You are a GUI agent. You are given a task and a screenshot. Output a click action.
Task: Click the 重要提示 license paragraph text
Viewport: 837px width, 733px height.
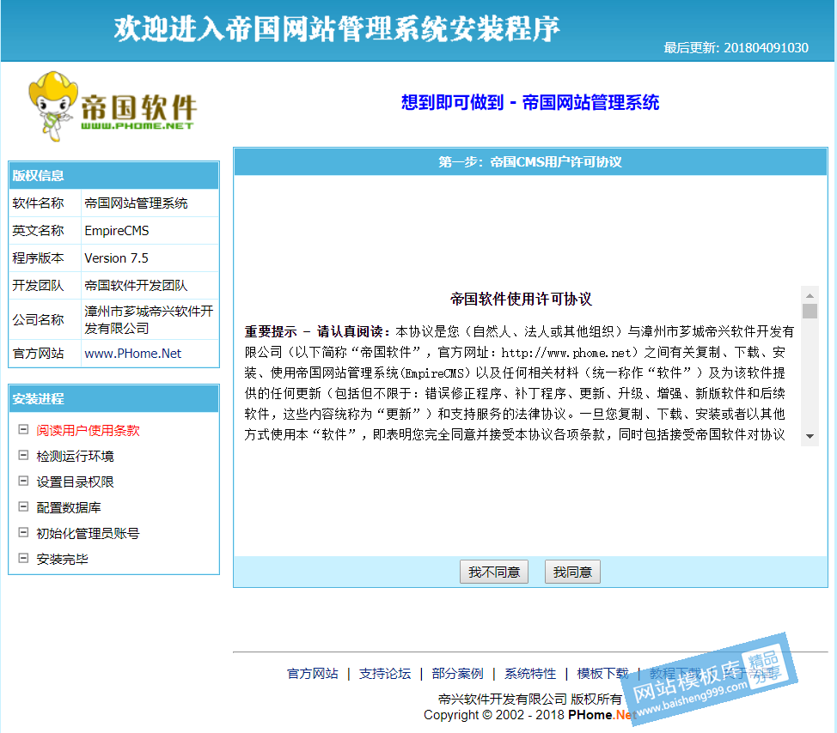point(519,383)
